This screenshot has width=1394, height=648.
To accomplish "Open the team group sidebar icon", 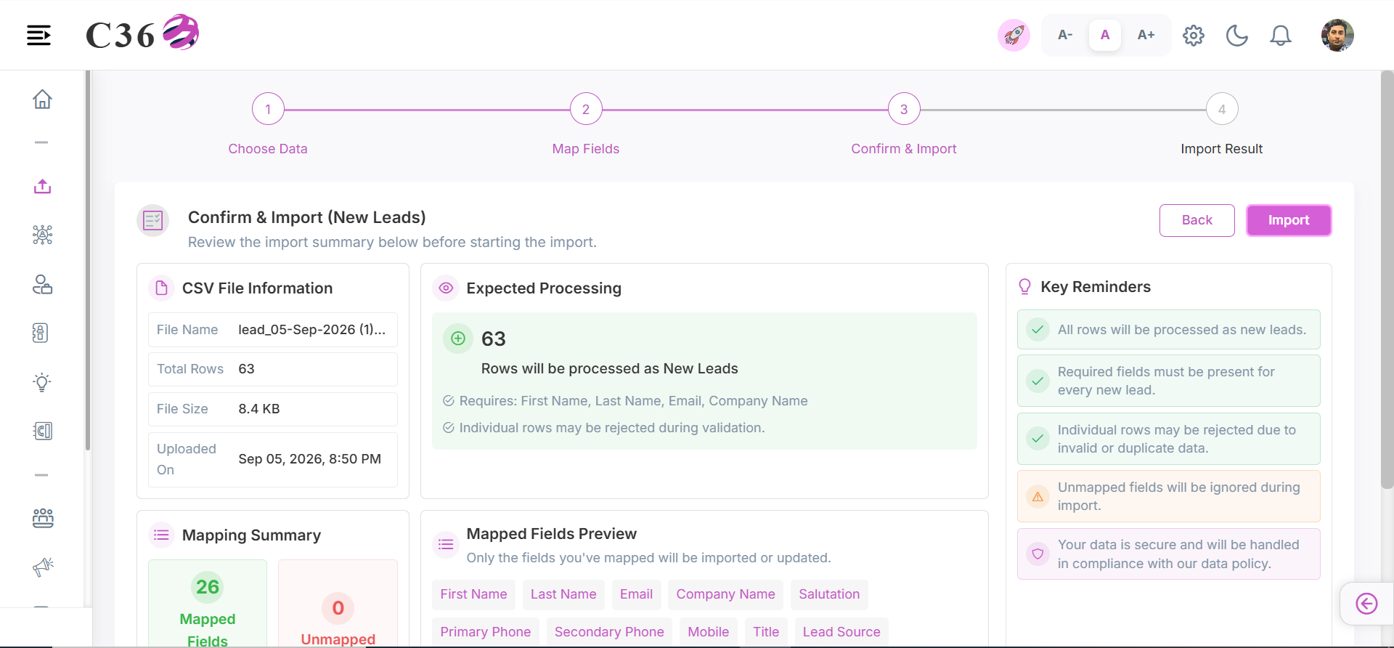I will [42, 518].
